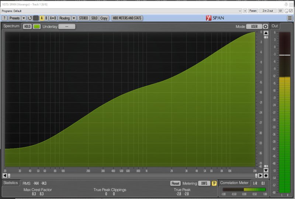Open the SPAN hamburger menu
The height and width of the screenshot is (199, 295).
pos(290,18)
